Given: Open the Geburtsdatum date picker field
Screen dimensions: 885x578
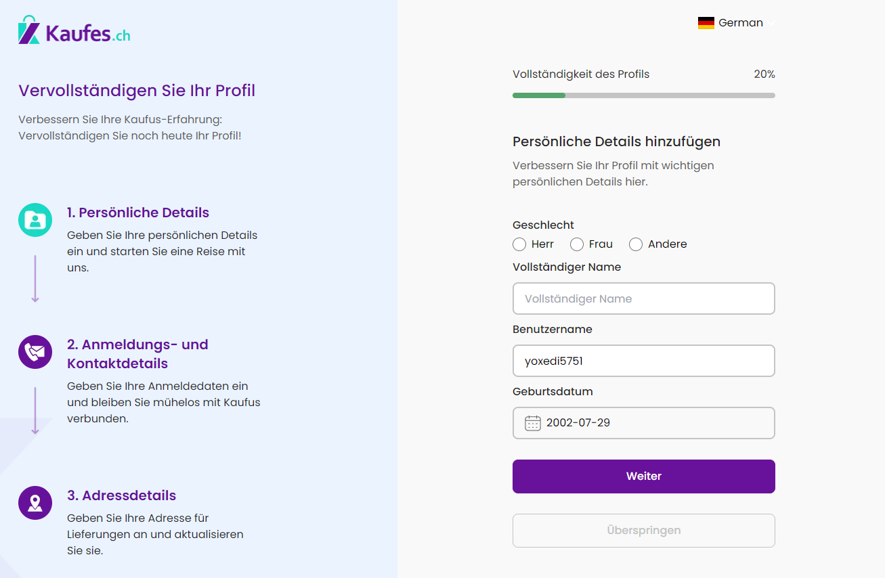Looking at the screenshot, I should tap(644, 423).
